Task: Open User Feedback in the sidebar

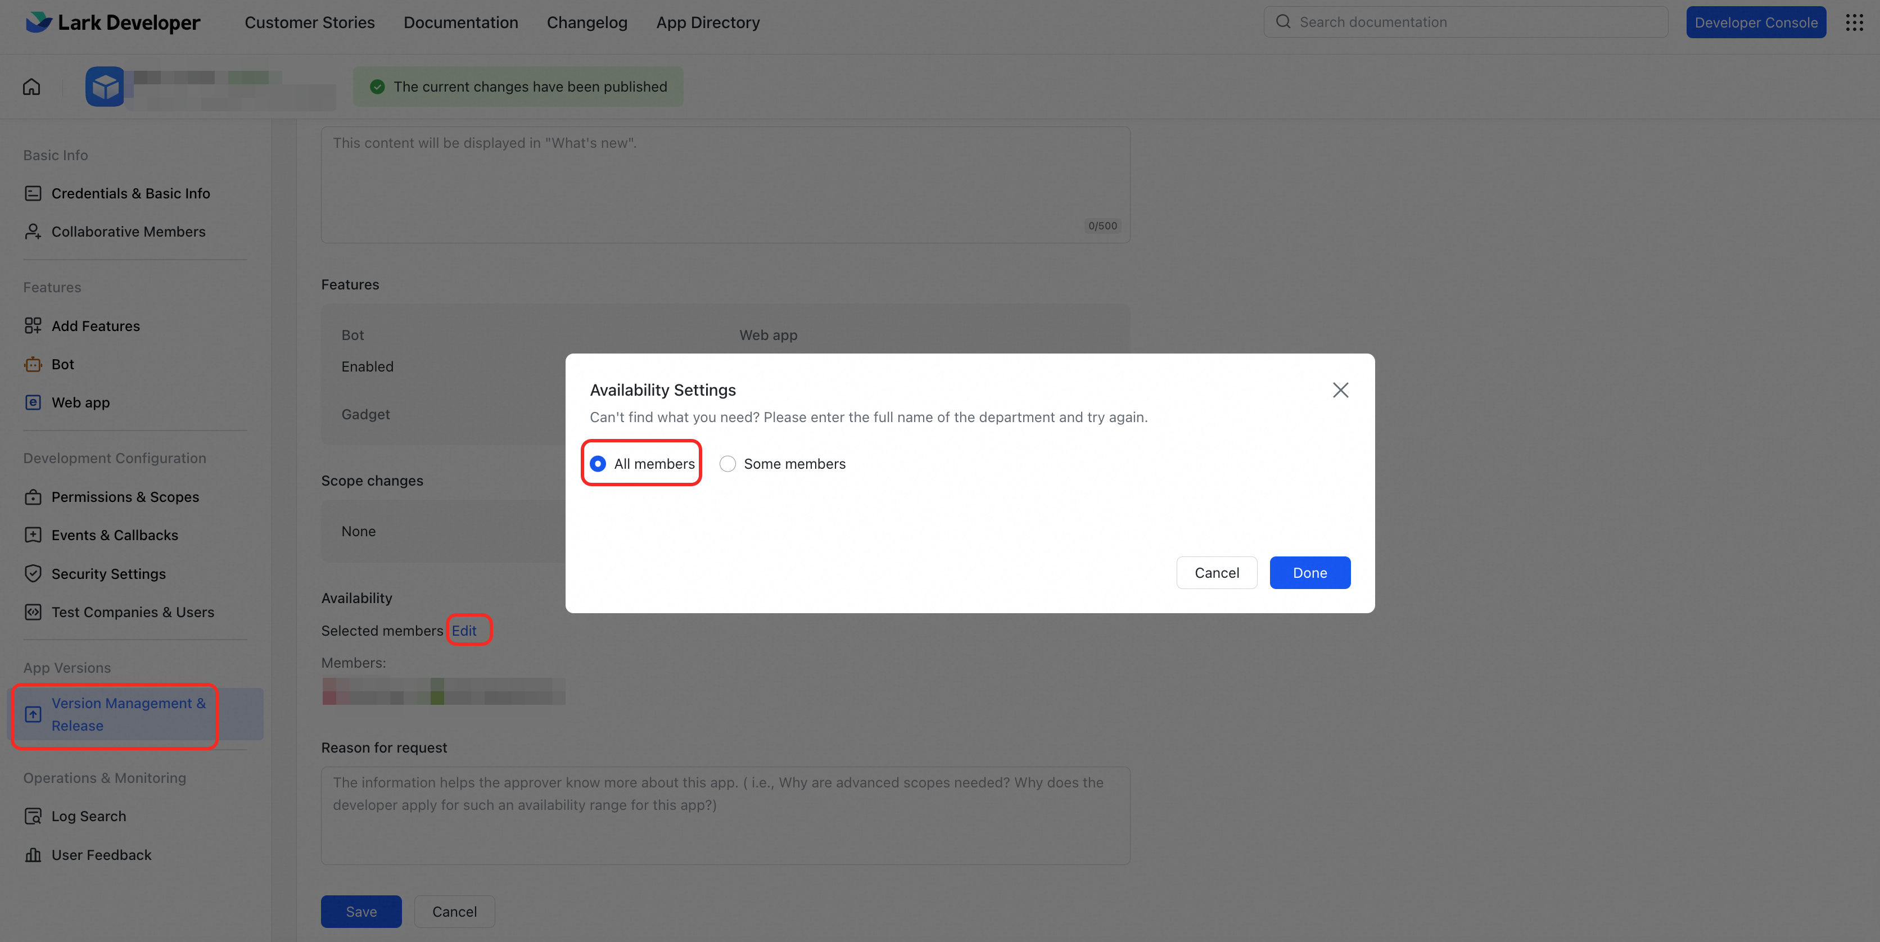Action: (x=101, y=854)
